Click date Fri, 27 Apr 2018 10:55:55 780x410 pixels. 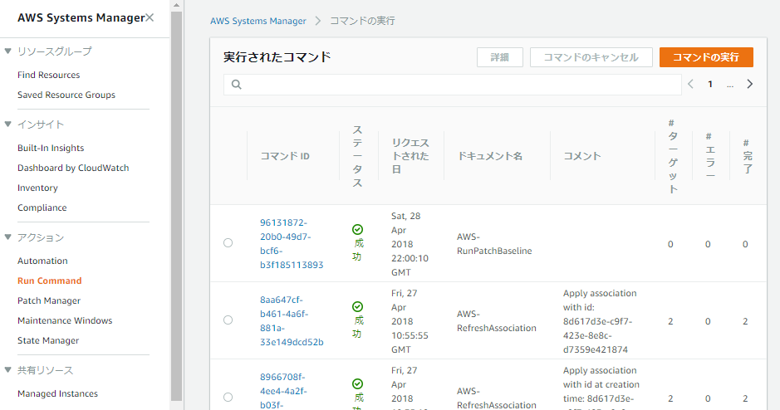410,321
